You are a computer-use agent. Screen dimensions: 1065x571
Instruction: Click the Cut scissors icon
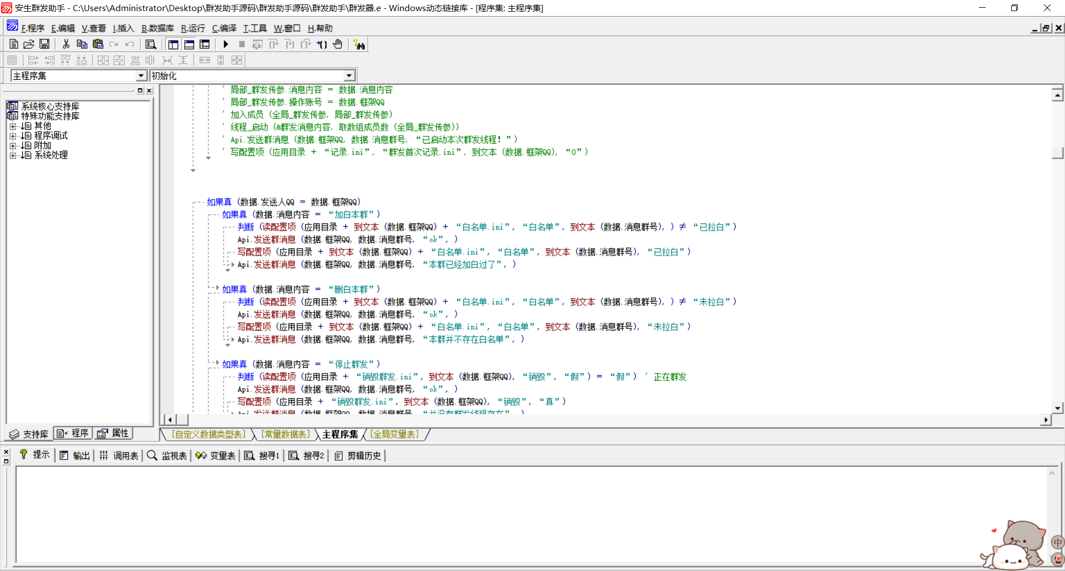coord(66,44)
